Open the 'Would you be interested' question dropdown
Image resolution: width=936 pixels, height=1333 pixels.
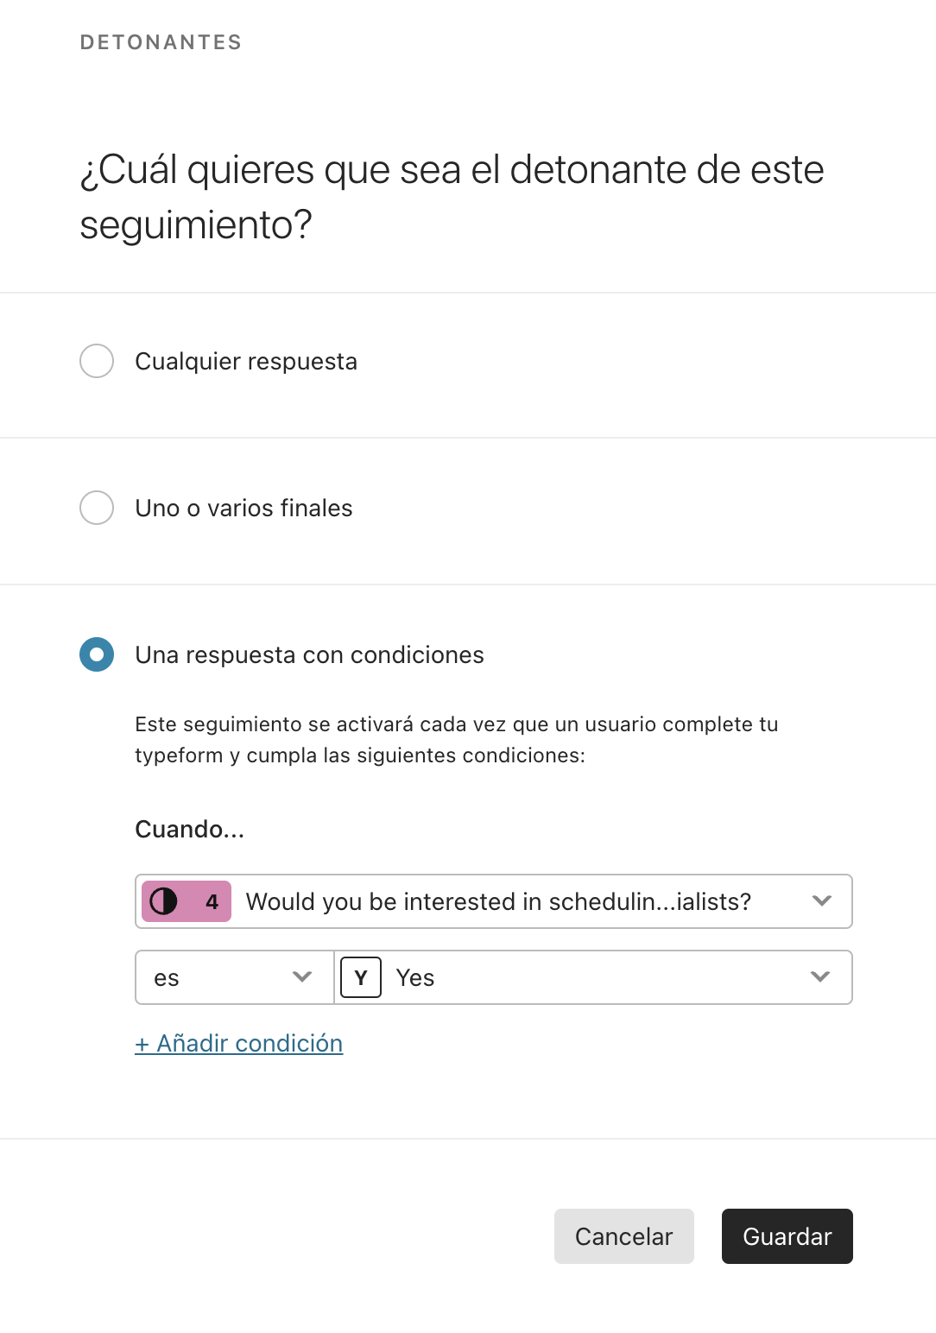pos(494,901)
